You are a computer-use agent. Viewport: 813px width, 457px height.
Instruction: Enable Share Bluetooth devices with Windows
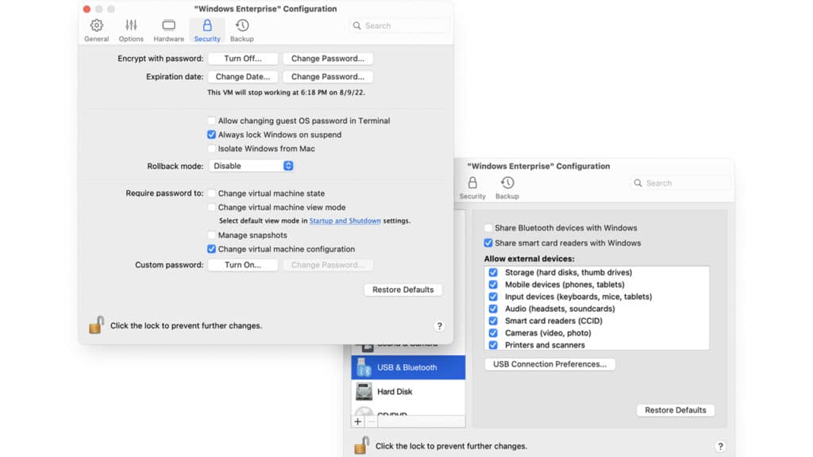pyautogui.click(x=488, y=228)
